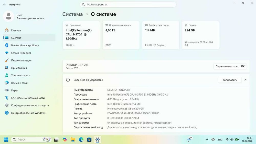Click the Главная home icon
The height and width of the screenshot is (144, 256).
point(7,30)
